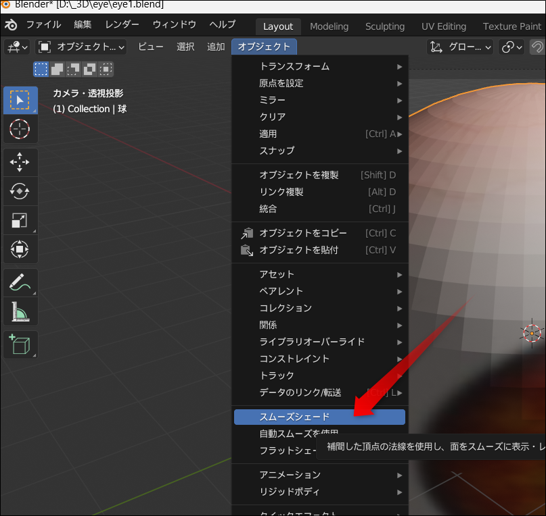Switch to the Texture Paint workspace tab

pos(512,26)
